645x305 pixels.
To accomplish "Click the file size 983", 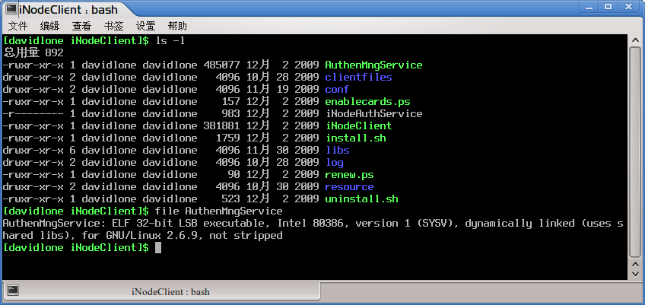I will coord(230,113).
